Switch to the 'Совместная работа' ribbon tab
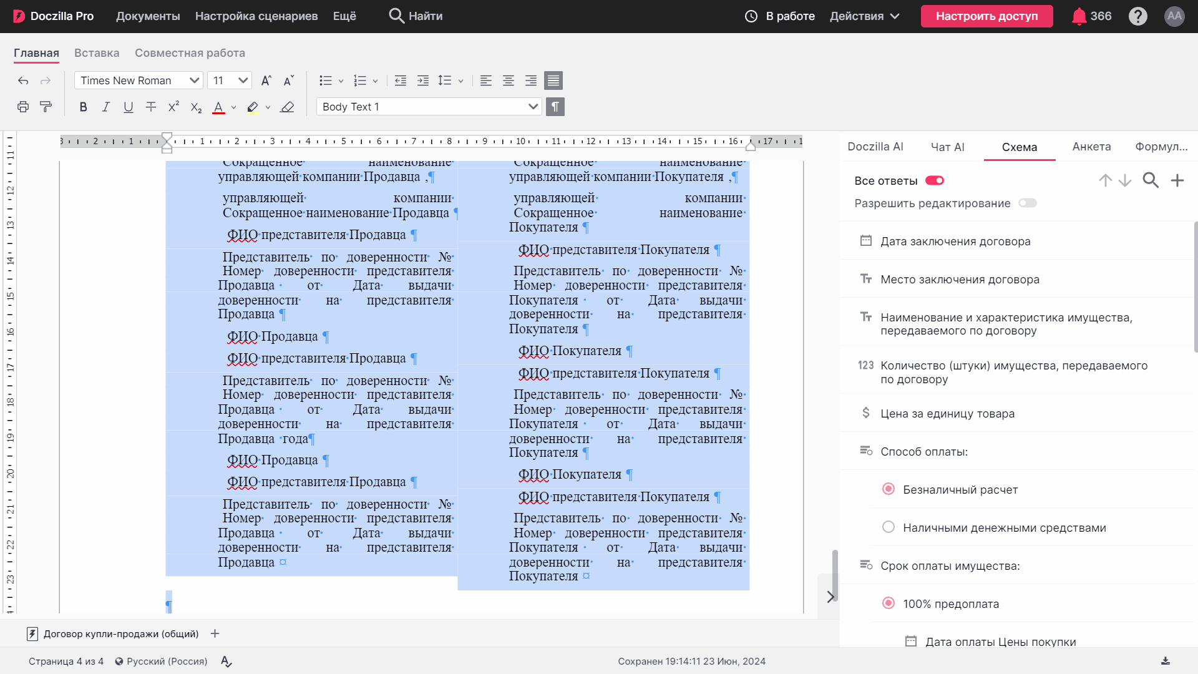 click(190, 53)
